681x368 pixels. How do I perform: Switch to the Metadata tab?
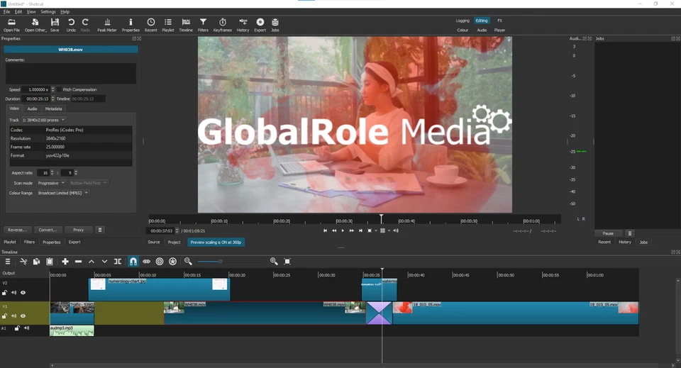[53, 108]
